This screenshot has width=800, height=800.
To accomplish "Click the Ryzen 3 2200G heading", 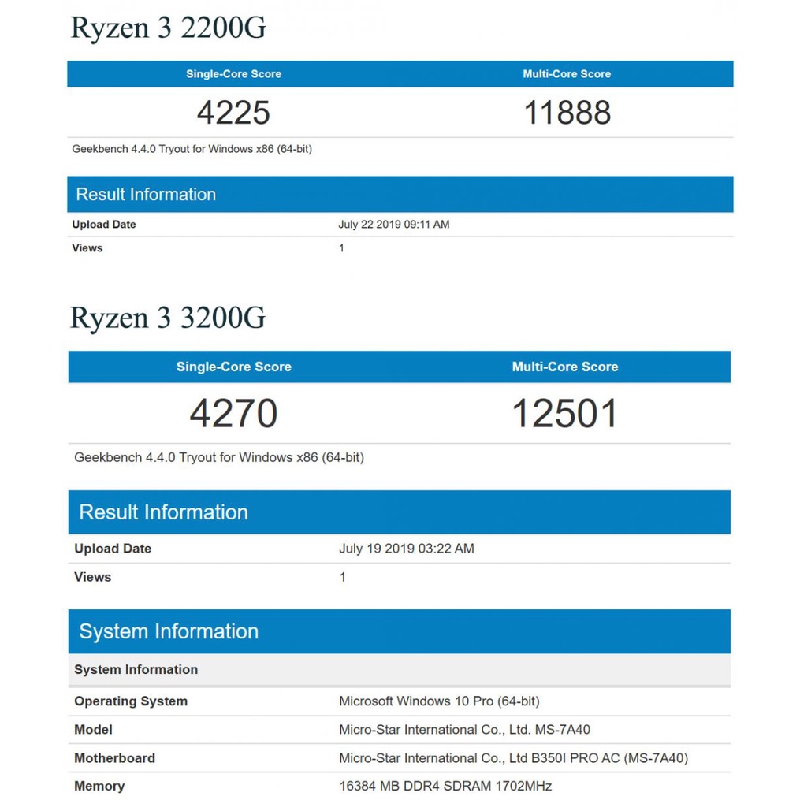I will [168, 28].
